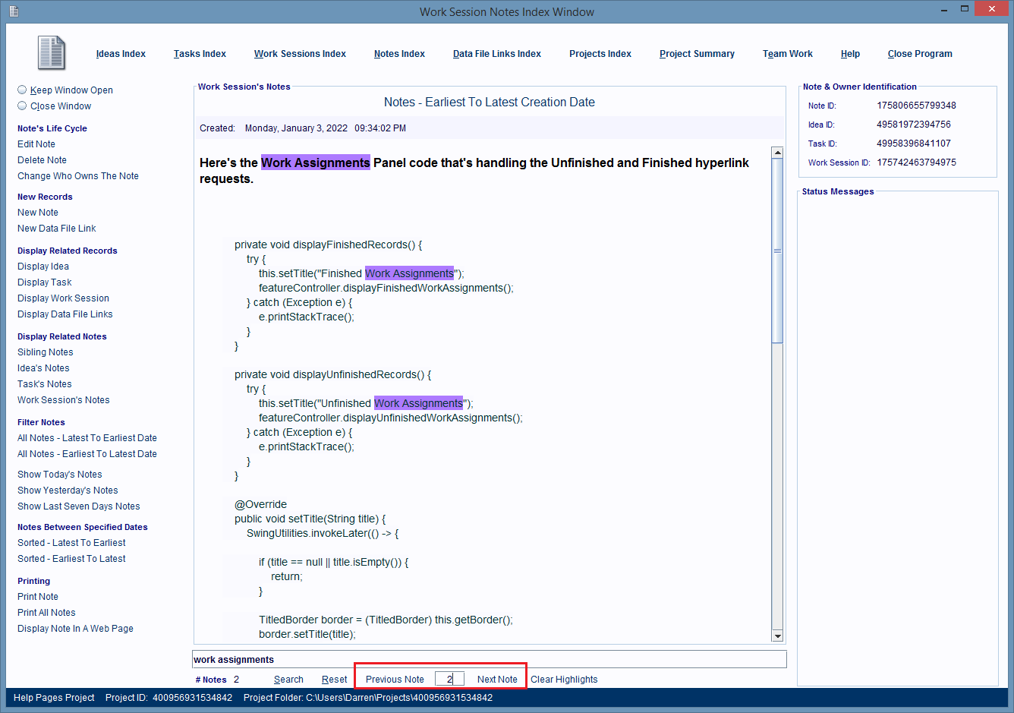This screenshot has width=1014, height=713.
Task: Click the Display Work Session link
Action: click(63, 298)
